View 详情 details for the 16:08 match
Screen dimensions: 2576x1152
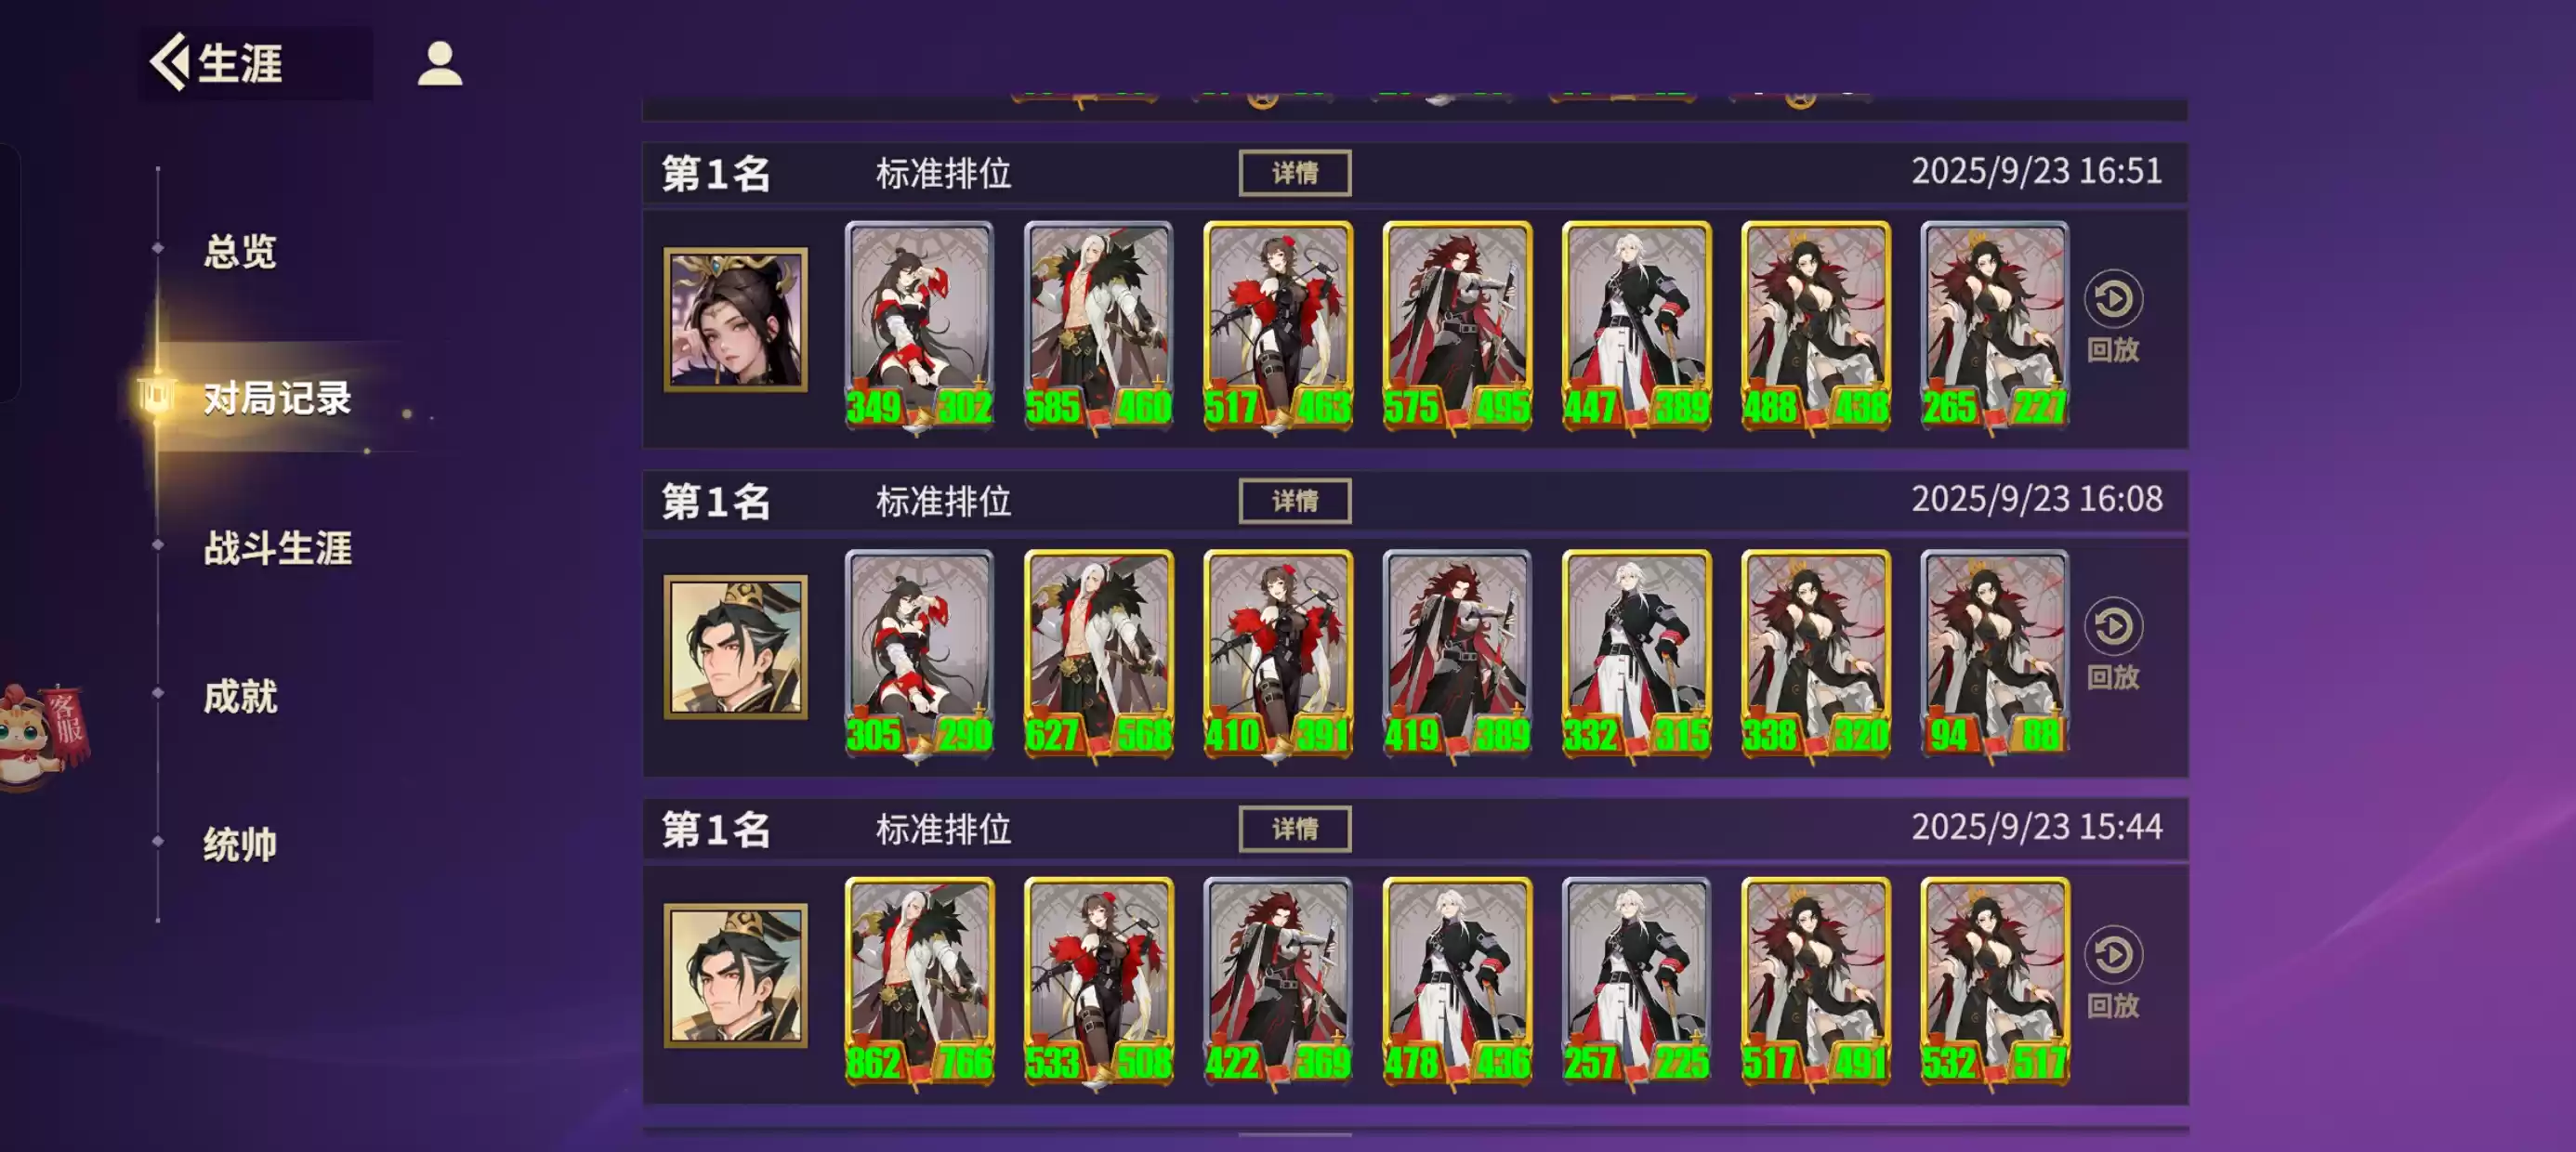click(1294, 501)
